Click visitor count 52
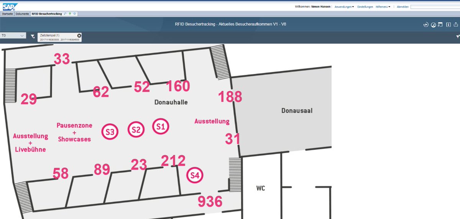460x219 pixels. pos(142,87)
